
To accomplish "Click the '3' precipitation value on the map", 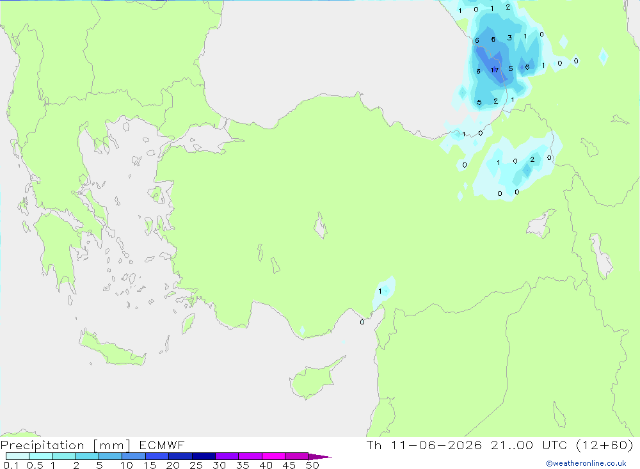I will [x=509, y=38].
